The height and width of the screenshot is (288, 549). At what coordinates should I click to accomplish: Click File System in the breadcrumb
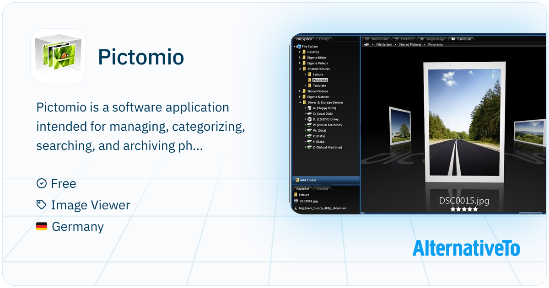(x=384, y=44)
